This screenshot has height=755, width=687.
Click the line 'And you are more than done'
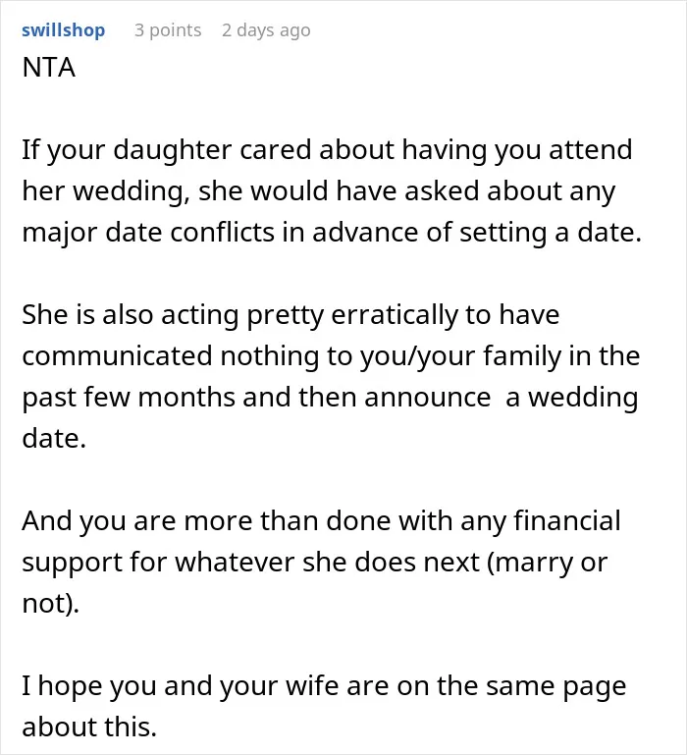321,521
